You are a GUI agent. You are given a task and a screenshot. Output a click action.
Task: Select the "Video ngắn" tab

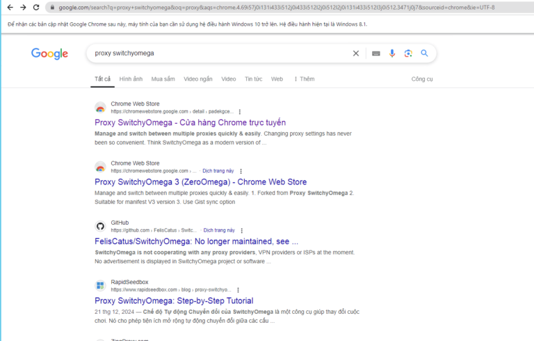tap(198, 79)
